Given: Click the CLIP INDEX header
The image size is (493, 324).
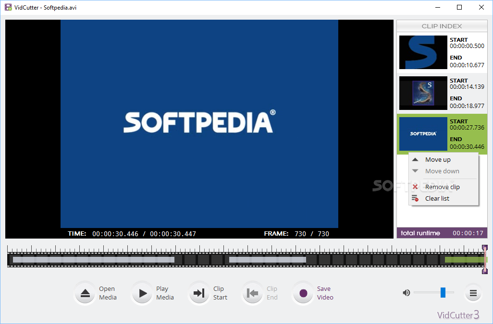Looking at the screenshot, I should pyautogui.click(x=442, y=26).
